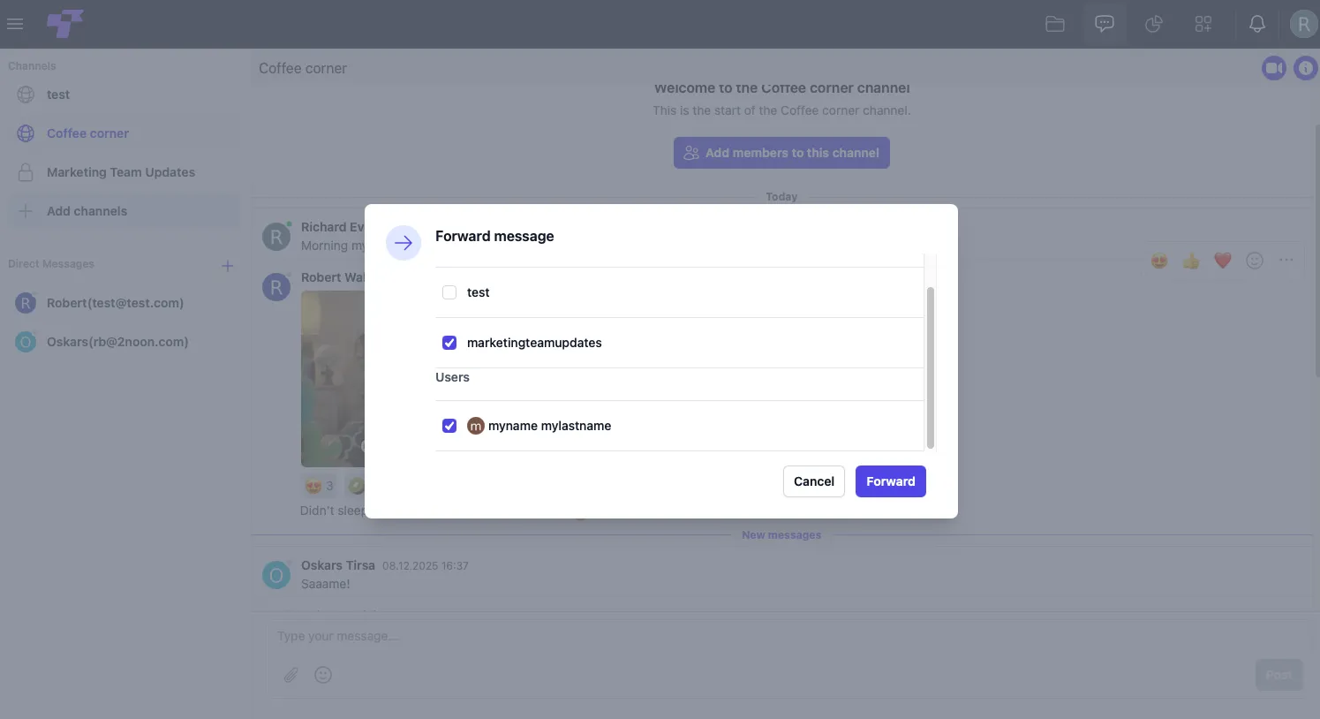Image resolution: width=1320 pixels, height=719 pixels.
Task: Click the Forward message list scrollbar
Action: 931,367
